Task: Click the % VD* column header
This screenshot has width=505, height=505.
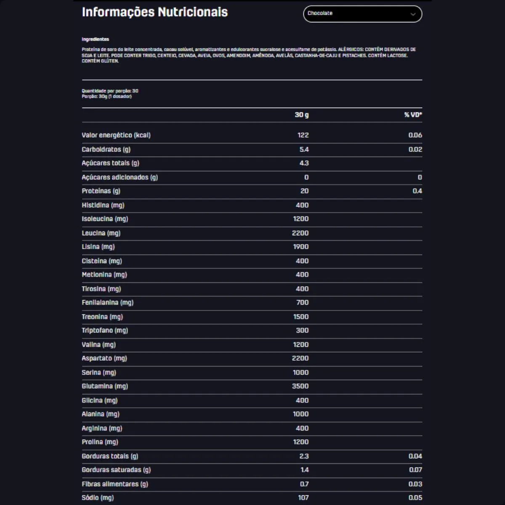Action: [413, 115]
